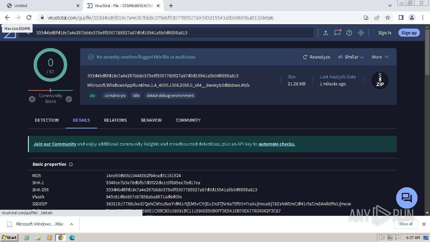Click the Sign up button
The image size is (430, 242).
pyautogui.click(x=409, y=33)
